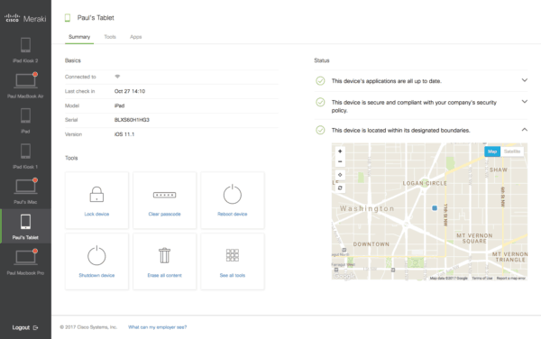Click the Google logo on map

coord(344,276)
